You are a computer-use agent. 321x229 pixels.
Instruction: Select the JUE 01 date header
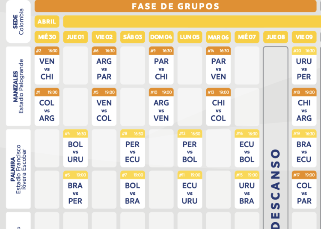pyautogui.click(x=75, y=37)
